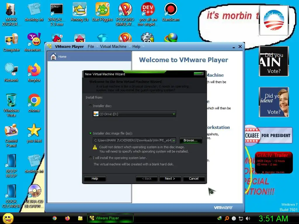This screenshot has width=299, height=224.
Task: Expand the CD Drive (D:) dropdown
Action: [174, 114]
